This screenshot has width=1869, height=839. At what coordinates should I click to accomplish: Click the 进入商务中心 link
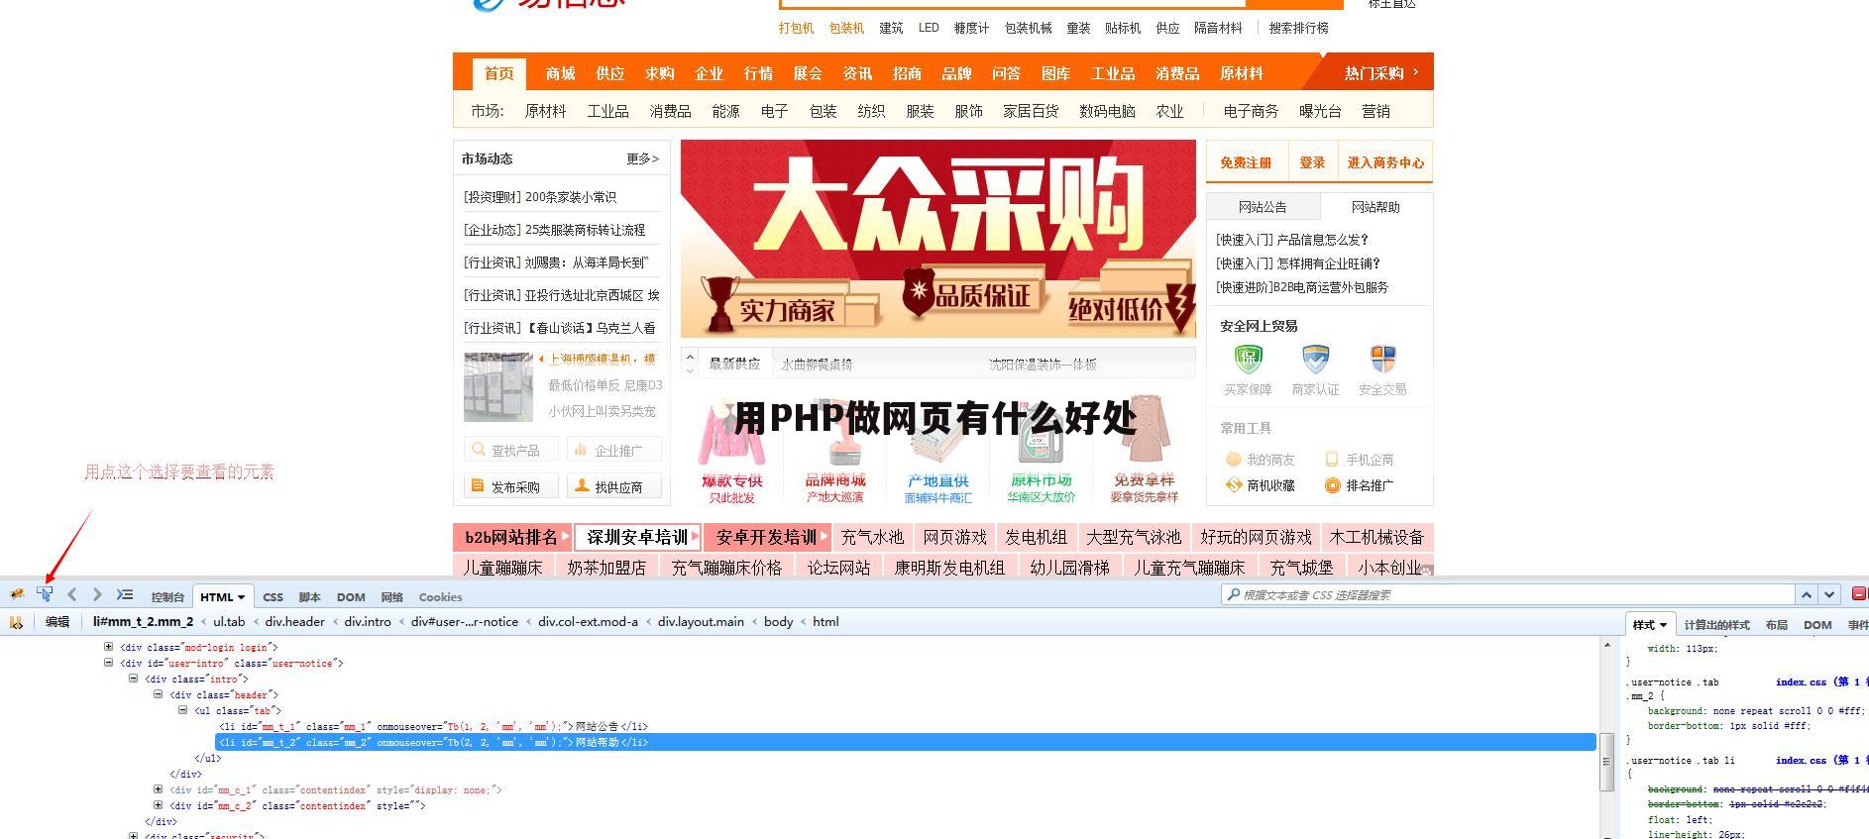1385,162
